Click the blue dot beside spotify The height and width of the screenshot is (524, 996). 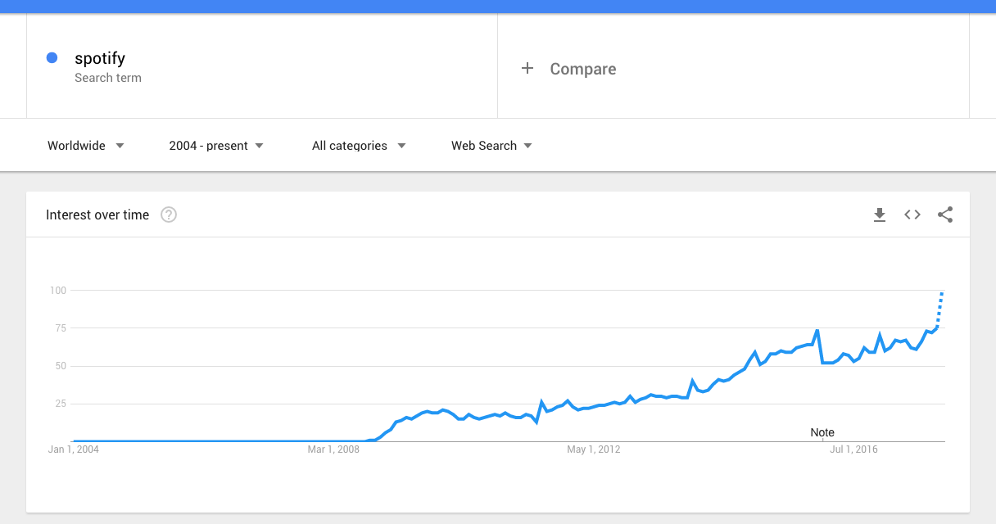pos(52,57)
